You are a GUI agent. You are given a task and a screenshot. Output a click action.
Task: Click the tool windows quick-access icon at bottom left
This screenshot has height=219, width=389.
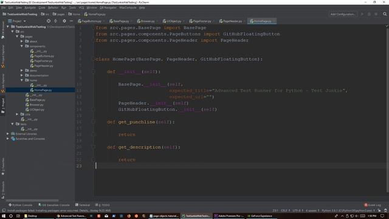[x=4, y=210]
